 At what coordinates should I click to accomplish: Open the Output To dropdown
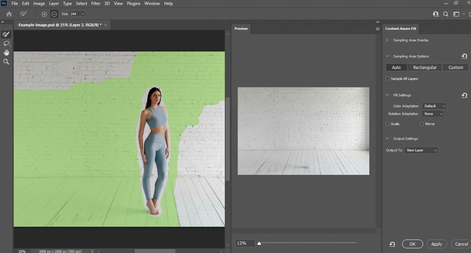point(421,150)
